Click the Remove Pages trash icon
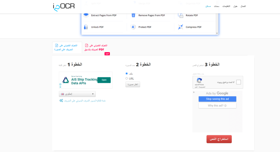 point(133,15)
